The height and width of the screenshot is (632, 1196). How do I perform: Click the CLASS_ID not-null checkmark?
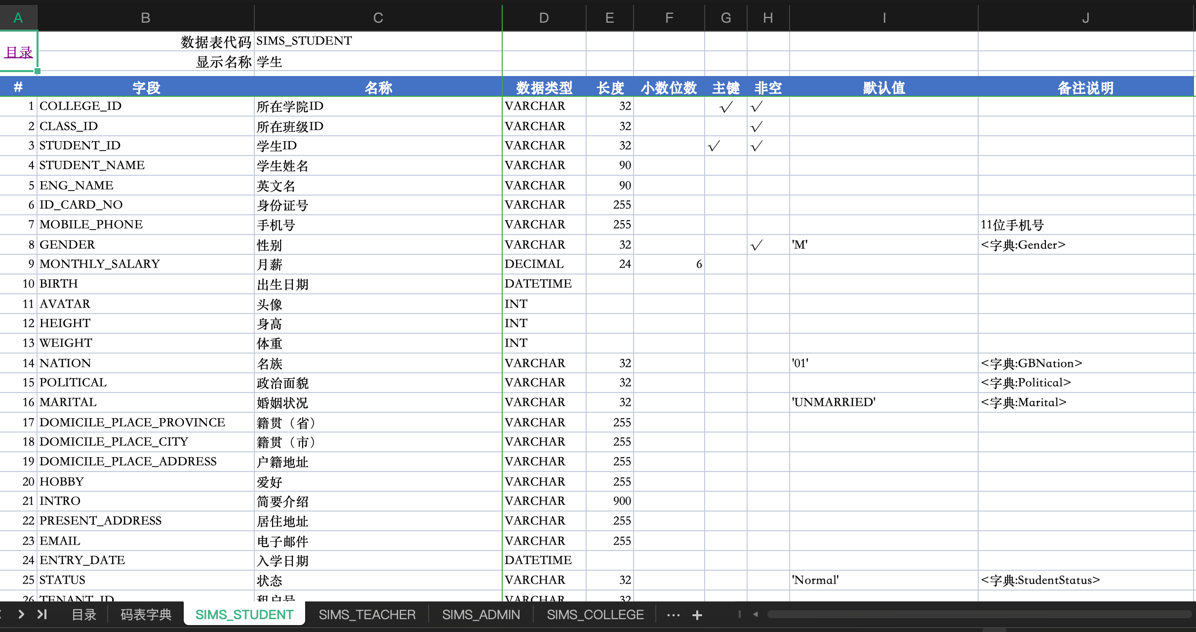tap(757, 126)
